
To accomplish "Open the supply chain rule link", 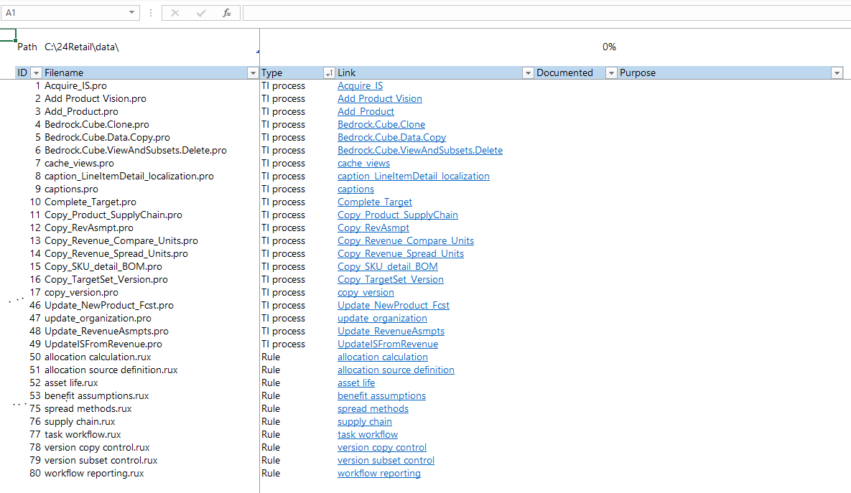I will click(365, 422).
